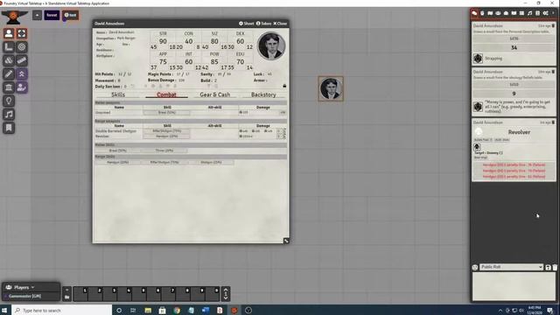Image resolution: width=560 pixels, height=315 pixels.
Task: Roll Brawl skill for Unarmed weapon
Action: [167, 113]
